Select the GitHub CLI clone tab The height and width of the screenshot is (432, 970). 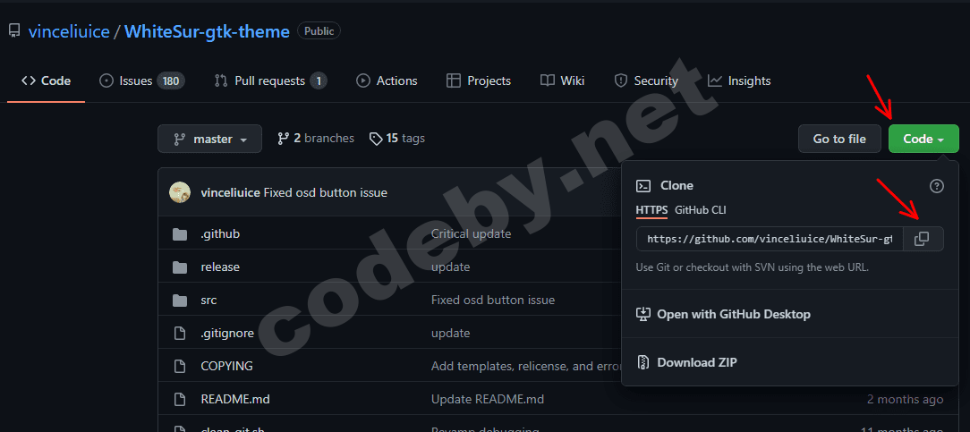tap(701, 210)
